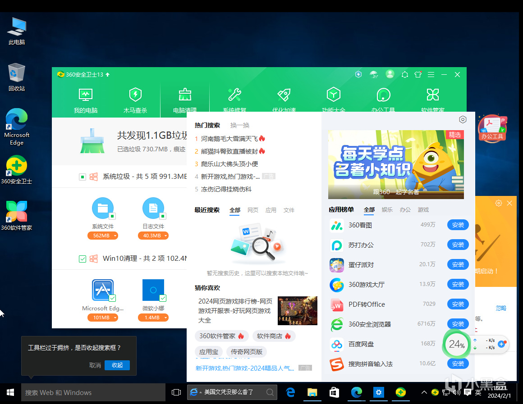Click floating 办公工具 PDF widget

(492, 128)
